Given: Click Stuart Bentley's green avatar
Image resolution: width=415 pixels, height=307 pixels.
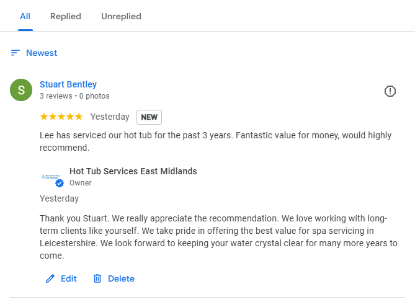Looking at the screenshot, I should 21,90.
